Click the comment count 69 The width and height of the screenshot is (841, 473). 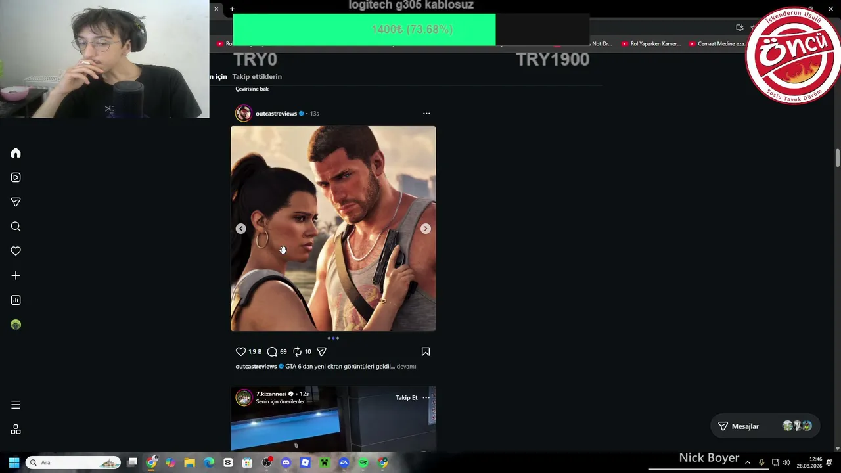(x=283, y=351)
